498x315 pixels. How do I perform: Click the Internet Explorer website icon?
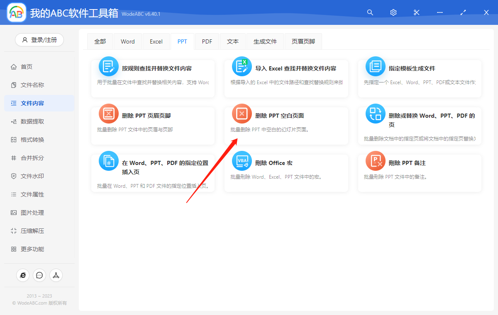pyautogui.click(x=23, y=275)
